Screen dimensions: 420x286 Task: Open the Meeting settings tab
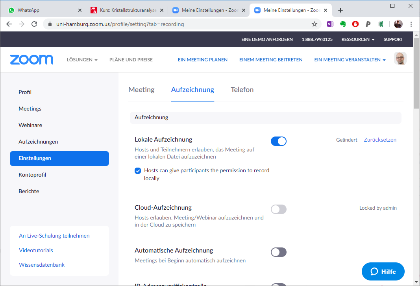pyautogui.click(x=141, y=89)
